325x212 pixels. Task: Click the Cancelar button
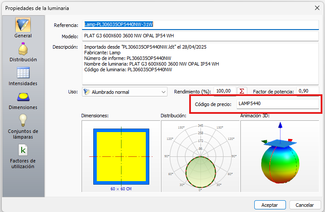(x=305, y=205)
